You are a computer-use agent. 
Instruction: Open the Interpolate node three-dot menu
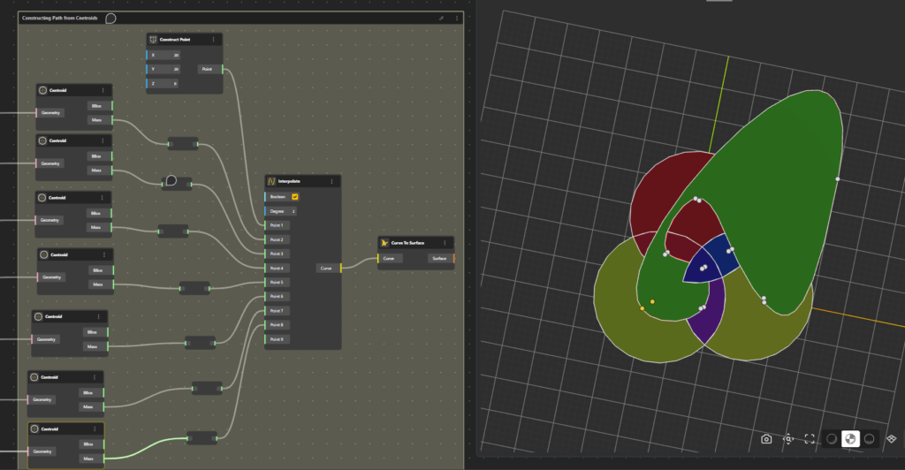click(x=332, y=181)
